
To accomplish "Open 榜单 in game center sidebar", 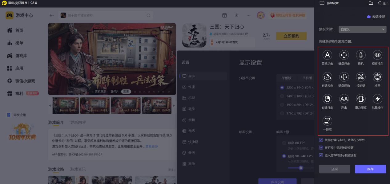I will [x=19, y=43].
